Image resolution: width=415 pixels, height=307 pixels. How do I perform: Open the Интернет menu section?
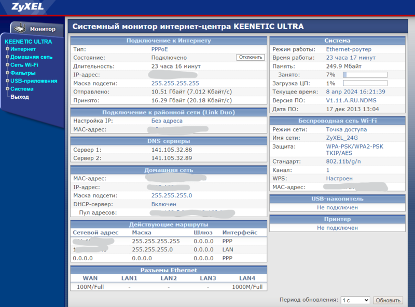pyautogui.click(x=23, y=49)
